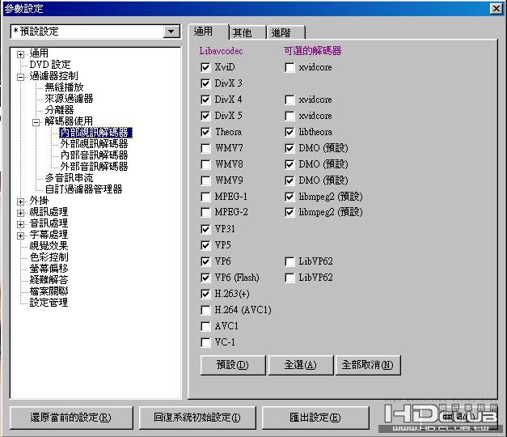This screenshot has height=437, width=507.
Task: Enable the VC-1 checkbox
Action: 205,342
